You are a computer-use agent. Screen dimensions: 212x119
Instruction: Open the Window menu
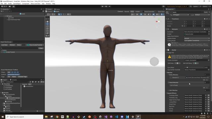pyautogui.click(x=48, y=4)
